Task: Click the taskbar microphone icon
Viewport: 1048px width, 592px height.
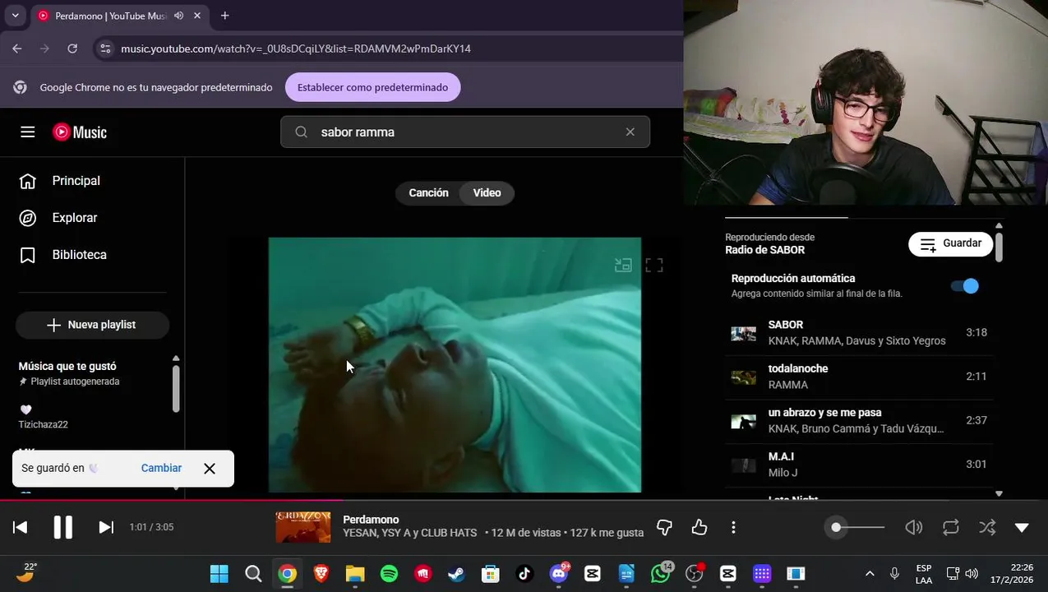Action: coord(894,574)
